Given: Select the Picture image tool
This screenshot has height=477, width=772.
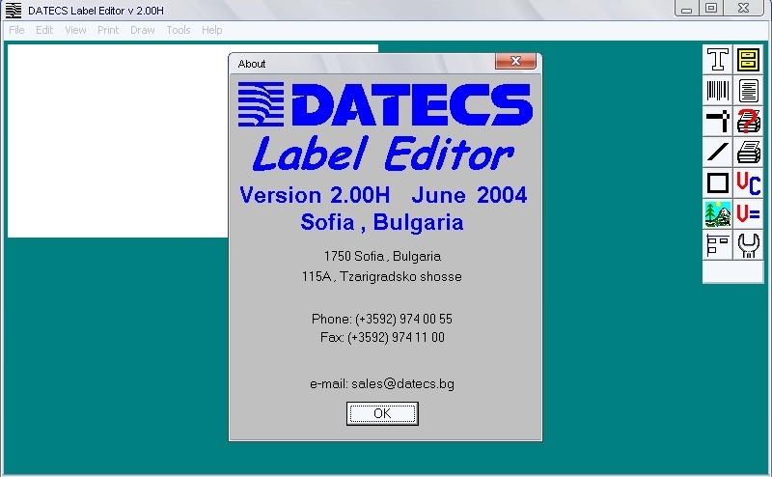Looking at the screenshot, I should coord(717,213).
